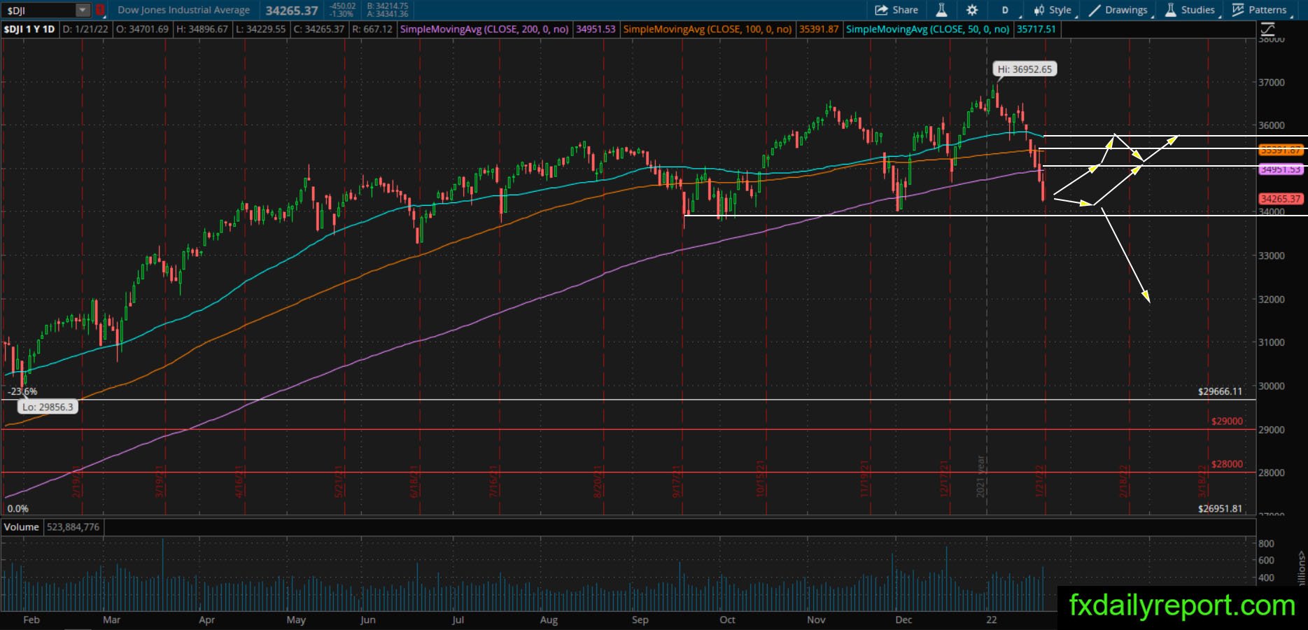Screen dimensions: 1308x630
Task: Click the 32000 price axis label
Action: 1272,300
